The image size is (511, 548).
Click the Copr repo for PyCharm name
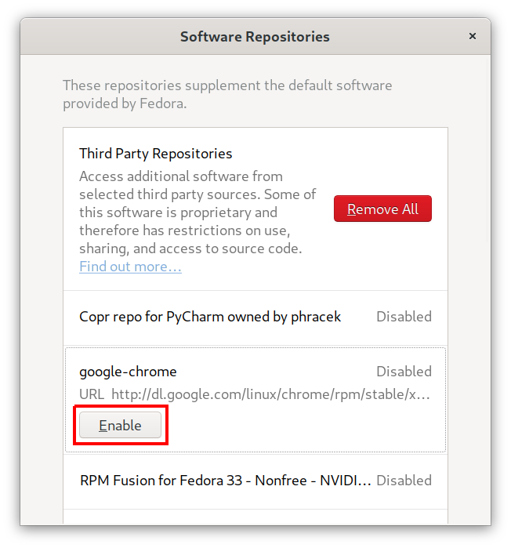tap(210, 317)
